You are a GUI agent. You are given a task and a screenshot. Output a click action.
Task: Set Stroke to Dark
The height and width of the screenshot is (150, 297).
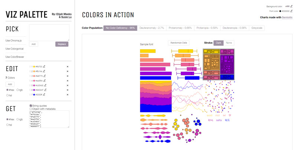pyautogui.click(x=218, y=43)
